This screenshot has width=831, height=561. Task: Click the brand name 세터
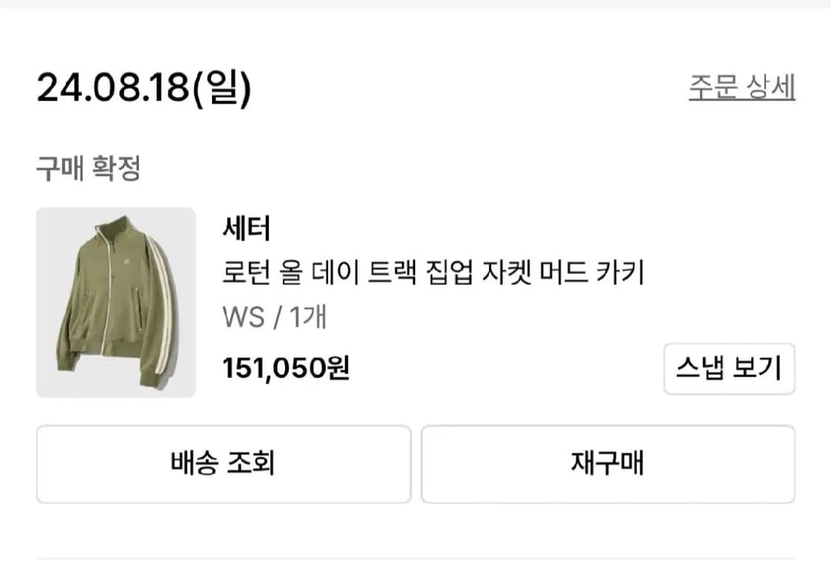click(x=246, y=229)
